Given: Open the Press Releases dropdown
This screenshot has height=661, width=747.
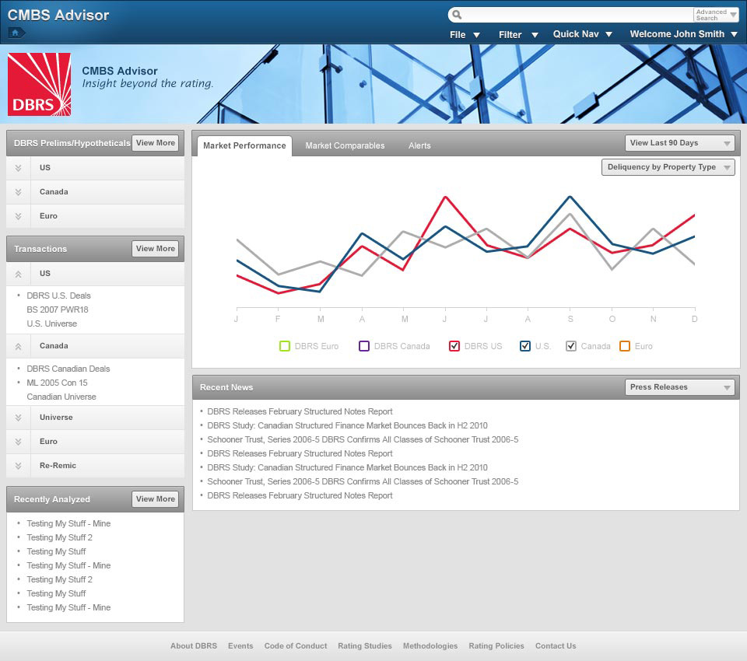Looking at the screenshot, I should click(680, 387).
